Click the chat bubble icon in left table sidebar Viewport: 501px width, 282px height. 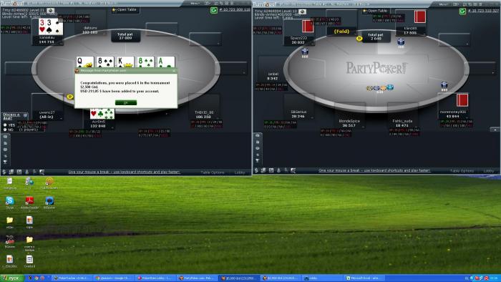pyautogui.click(x=5, y=150)
